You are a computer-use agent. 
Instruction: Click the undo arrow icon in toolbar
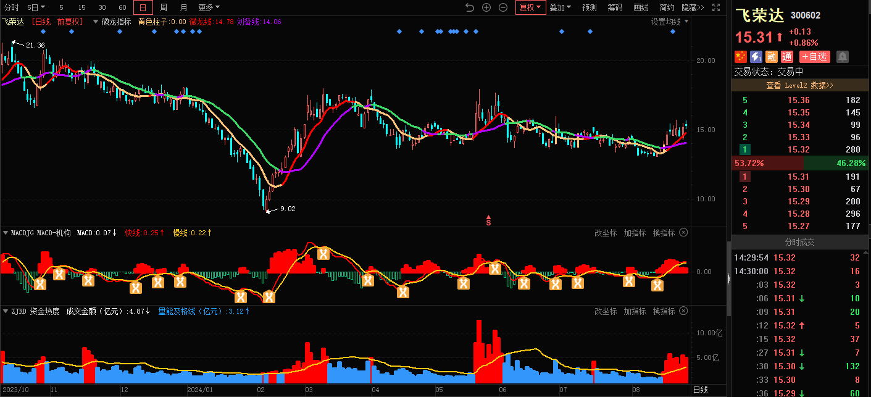(470, 7)
